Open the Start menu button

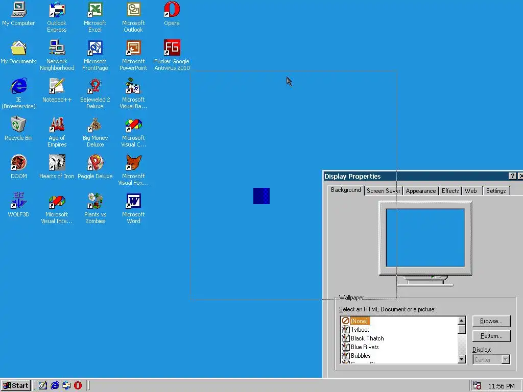coord(16,386)
